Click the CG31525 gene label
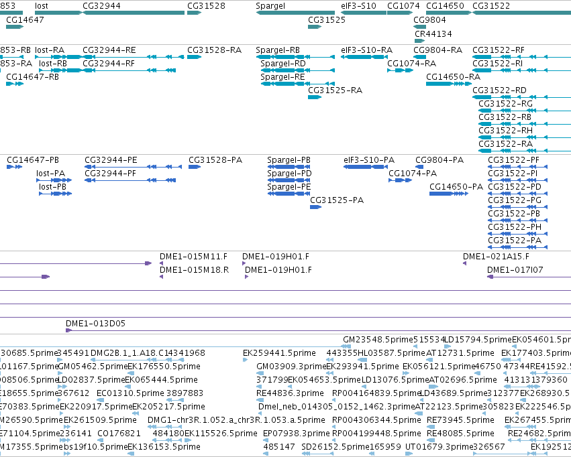 coord(327,19)
